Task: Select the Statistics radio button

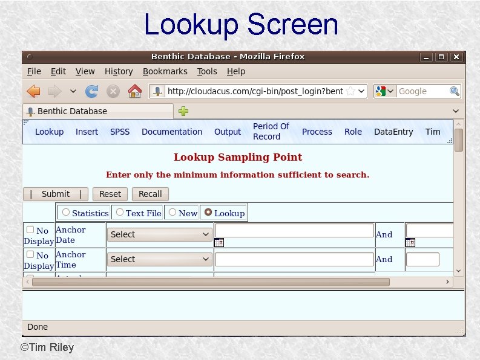Action: coord(66,212)
